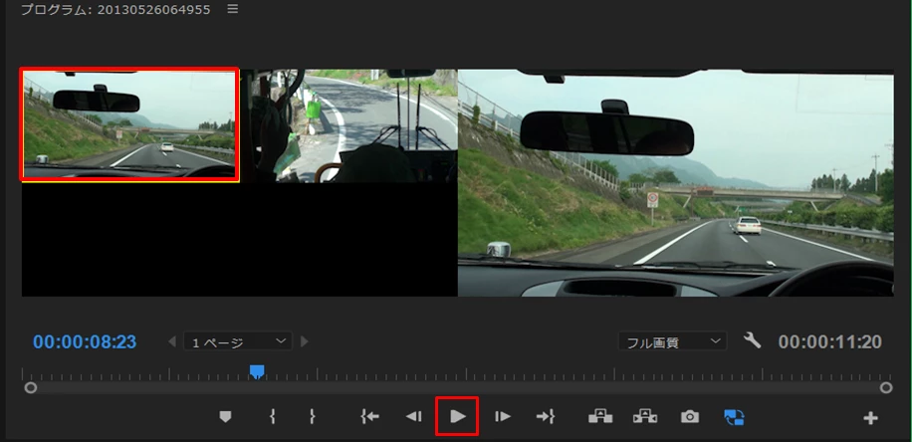Click the time ruler on scrubber
The width and height of the screenshot is (912, 442).
[x=457, y=374]
